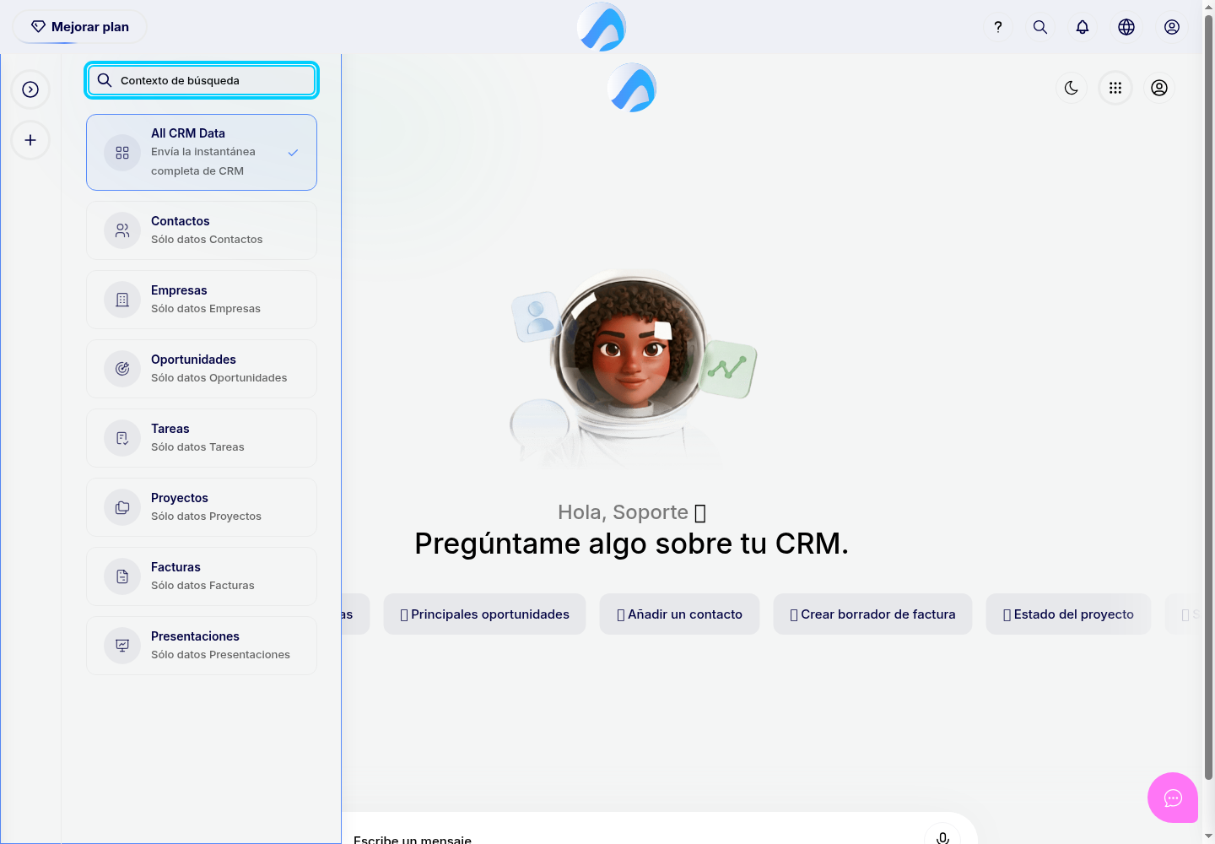Open the help question mark icon
Viewport: 1215px width, 844px height.
998,27
